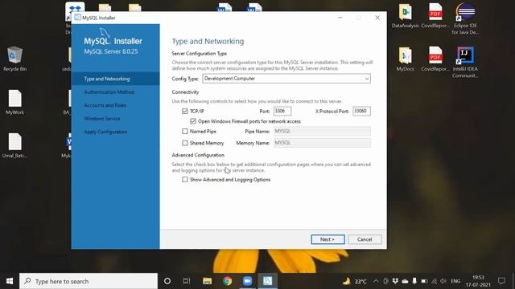515x289 pixels.
Task: Open the volume control in tray
Action: pyautogui.click(x=443, y=281)
